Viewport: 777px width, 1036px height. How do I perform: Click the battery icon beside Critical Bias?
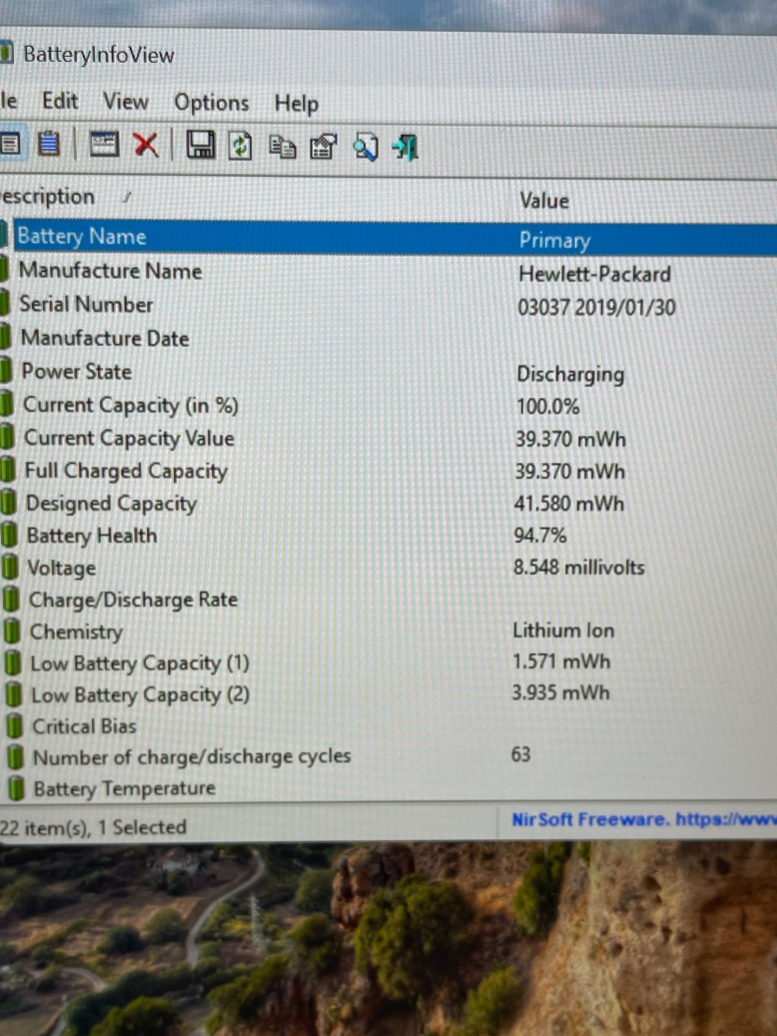click(x=14, y=726)
